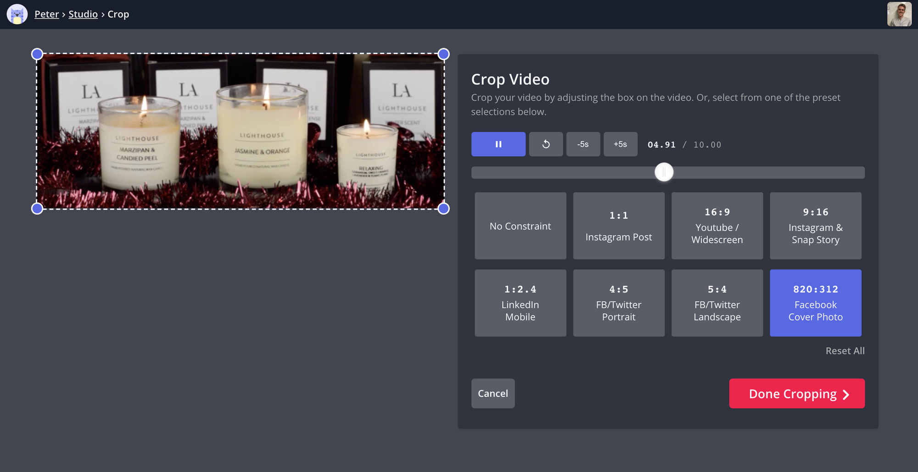918x472 pixels.
Task: Choose 16:9 Youtube / Widescreen ratio
Action: point(717,226)
